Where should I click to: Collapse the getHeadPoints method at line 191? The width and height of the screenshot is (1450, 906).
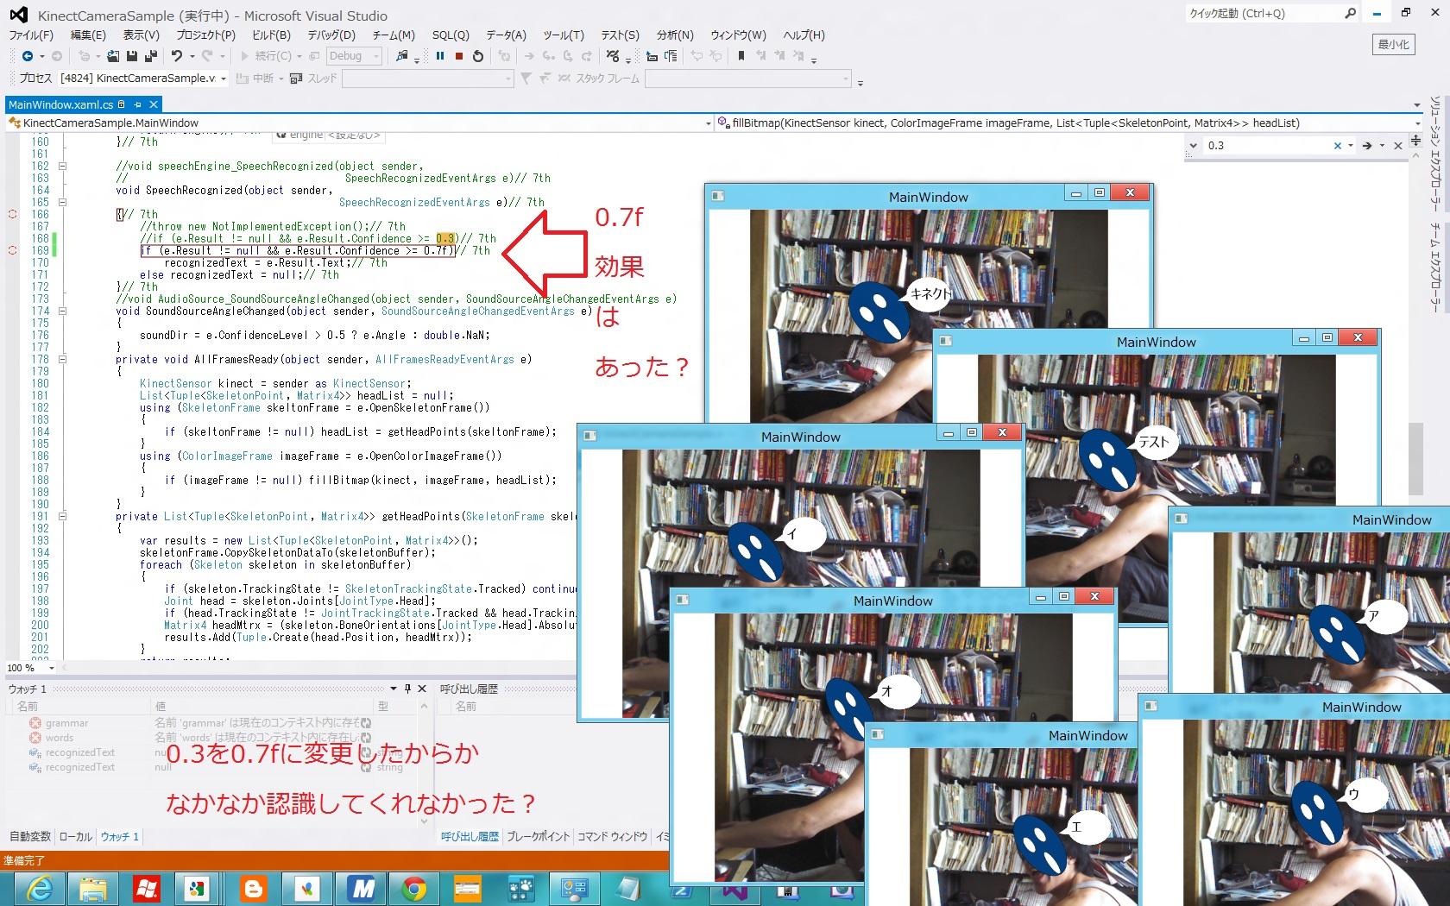point(62,516)
